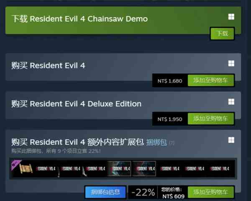Add Resident Evil 4 Deluxe Edition to cart
Viewport: 251px width, 201px height.
(x=211, y=119)
